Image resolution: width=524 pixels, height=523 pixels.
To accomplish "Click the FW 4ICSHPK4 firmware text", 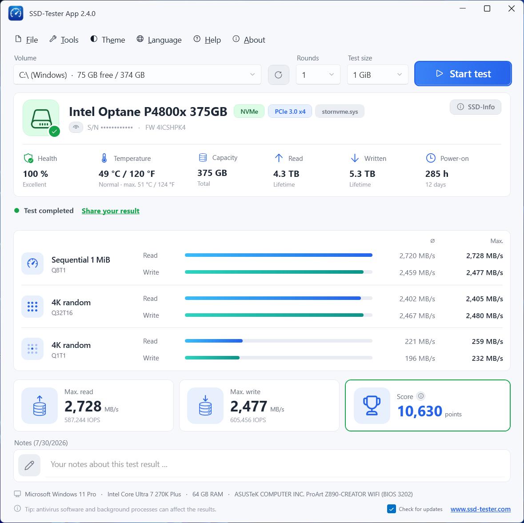I will point(165,128).
